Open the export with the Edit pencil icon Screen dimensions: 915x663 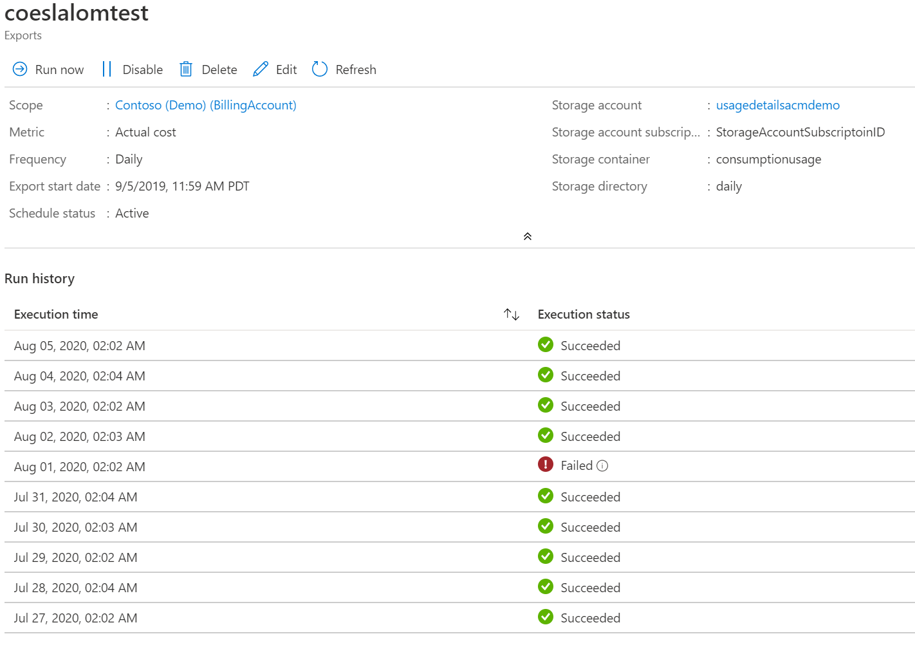tap(261, 69)
